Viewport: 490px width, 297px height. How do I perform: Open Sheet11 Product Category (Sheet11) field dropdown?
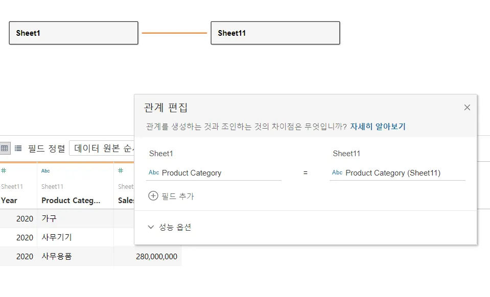(397, 173)
